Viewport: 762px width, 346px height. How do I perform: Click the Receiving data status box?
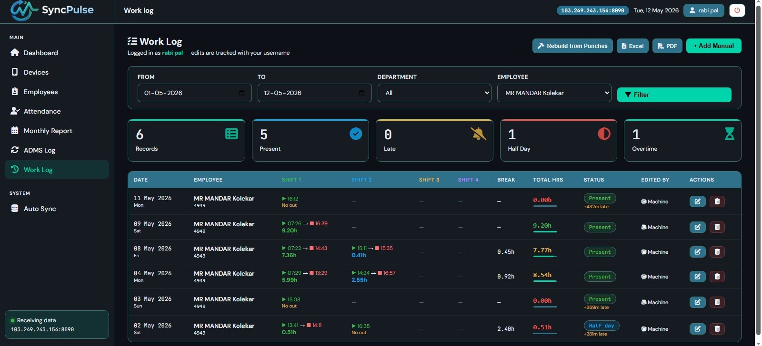57,325
